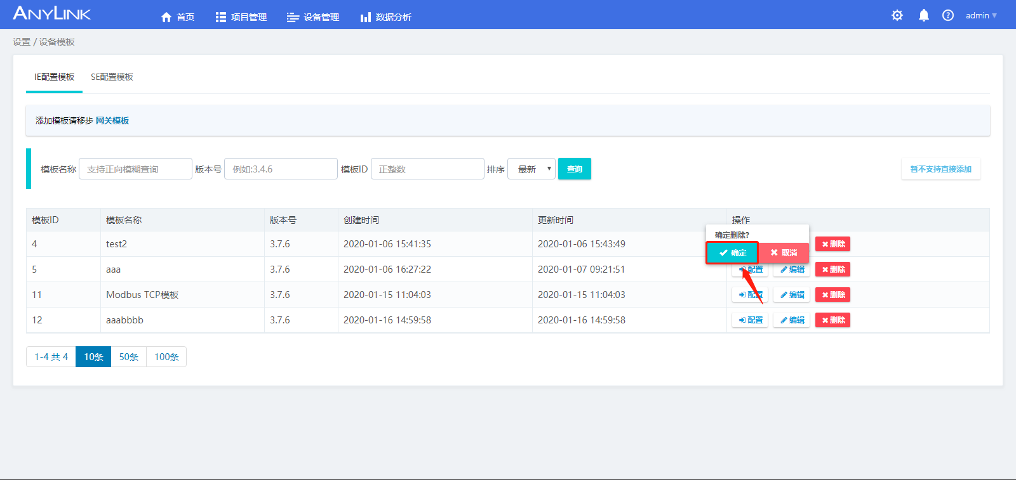
Task: Delete the aaabbbb template
Action: pos(832,320)
